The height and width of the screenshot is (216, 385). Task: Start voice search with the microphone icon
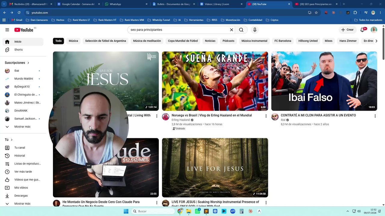point(255,30)
